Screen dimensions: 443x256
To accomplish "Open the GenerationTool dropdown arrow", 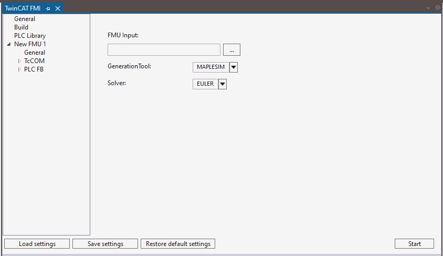I will (234, 67).
